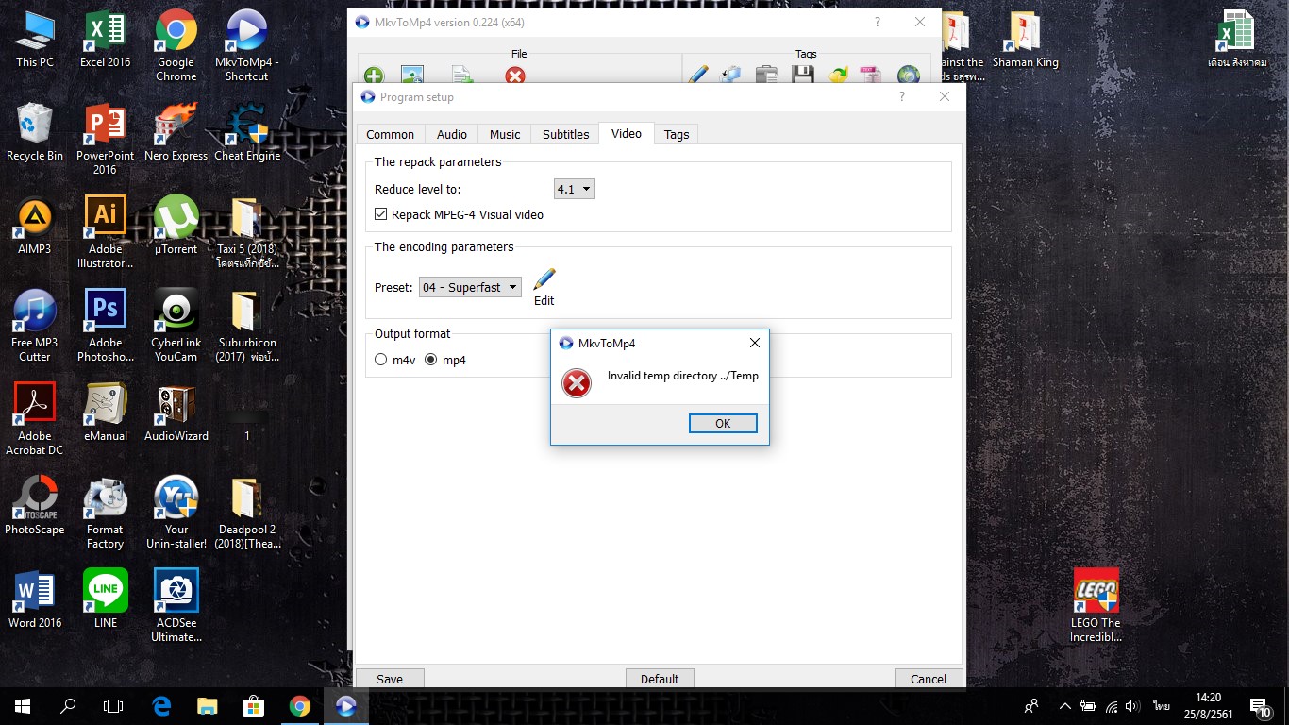Click the floppy disk save tags icon

tap(803, 76)
